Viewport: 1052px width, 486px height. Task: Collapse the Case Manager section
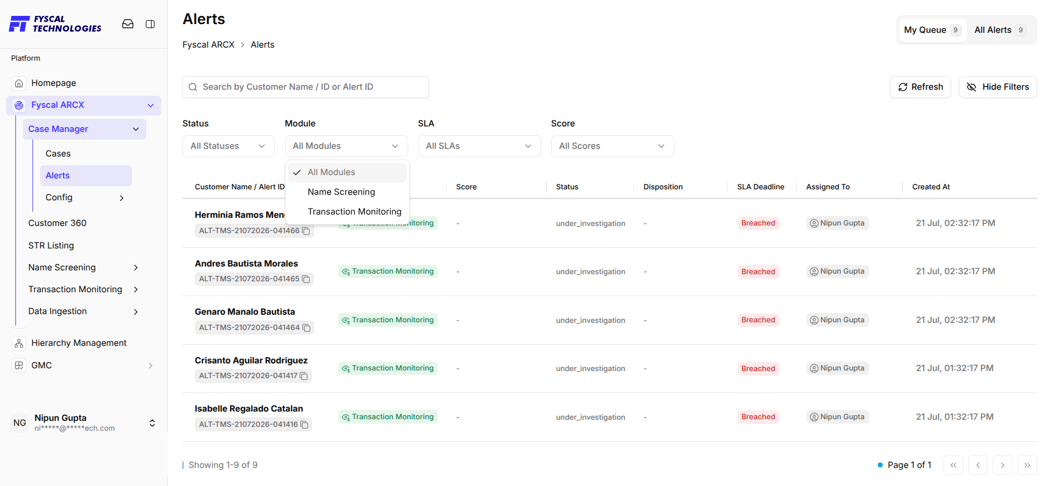pyautogui.click(x=84, y=129)
